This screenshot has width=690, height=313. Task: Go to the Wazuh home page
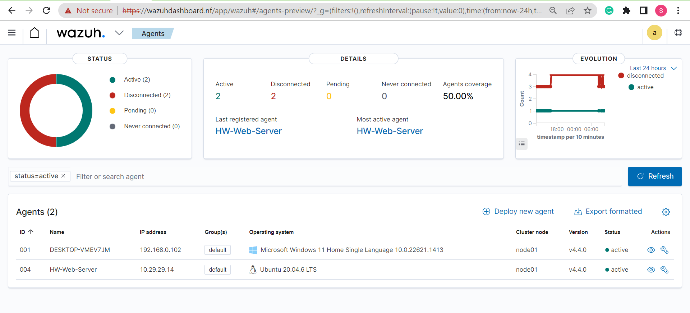click(34, 33)
